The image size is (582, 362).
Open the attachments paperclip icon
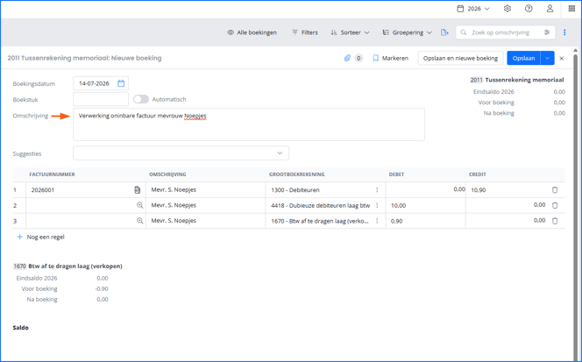347,58
